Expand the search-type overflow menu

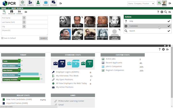point(26,12)
